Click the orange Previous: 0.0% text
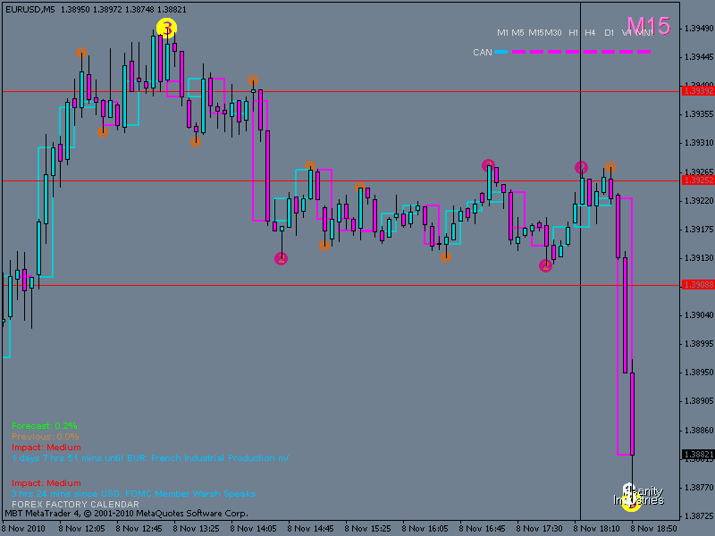This screenshot has width=715, height=536. 46,437
